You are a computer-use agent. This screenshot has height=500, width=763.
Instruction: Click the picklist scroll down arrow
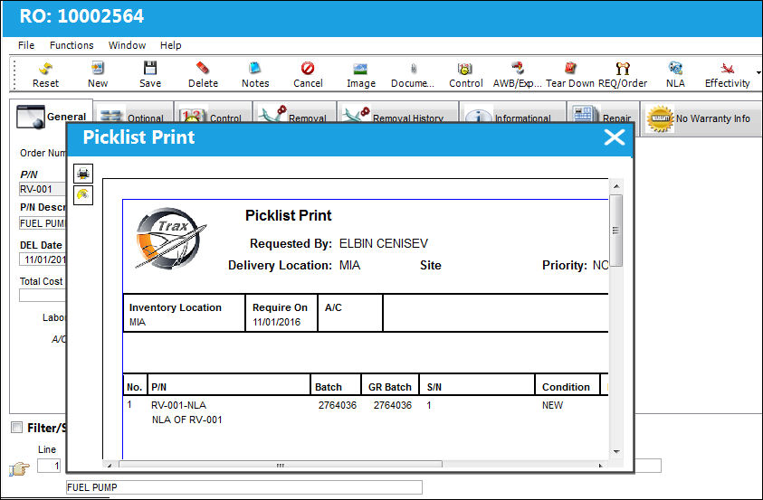pyautogui.click(x=616, y=451)
